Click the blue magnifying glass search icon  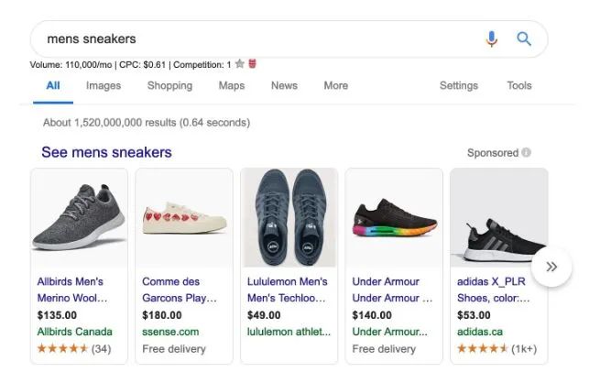(524, 38)
